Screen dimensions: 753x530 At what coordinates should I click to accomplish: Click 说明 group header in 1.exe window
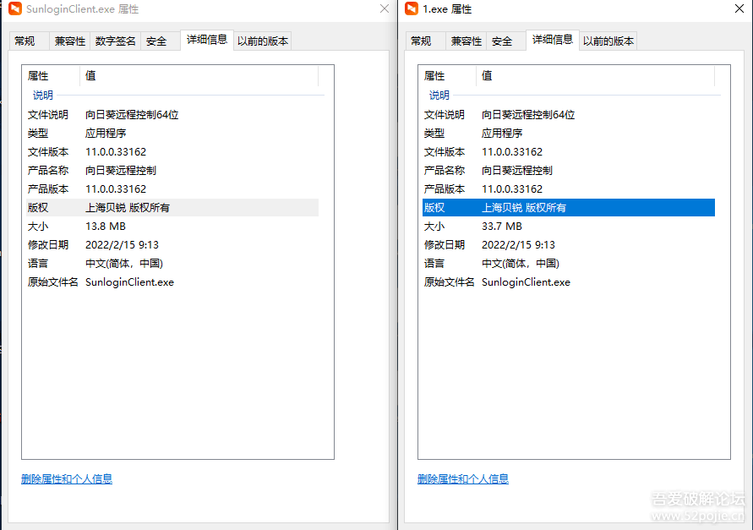tap(439, 96)
